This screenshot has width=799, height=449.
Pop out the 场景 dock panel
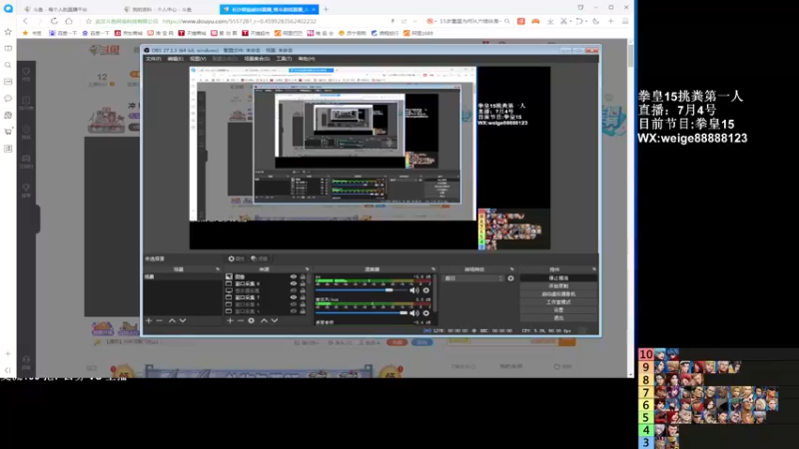(218, 269)
